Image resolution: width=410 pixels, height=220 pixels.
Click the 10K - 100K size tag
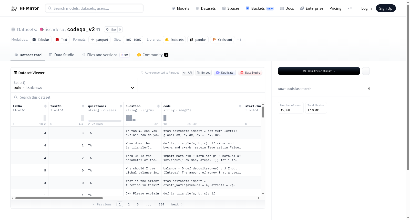coord(133,40)
